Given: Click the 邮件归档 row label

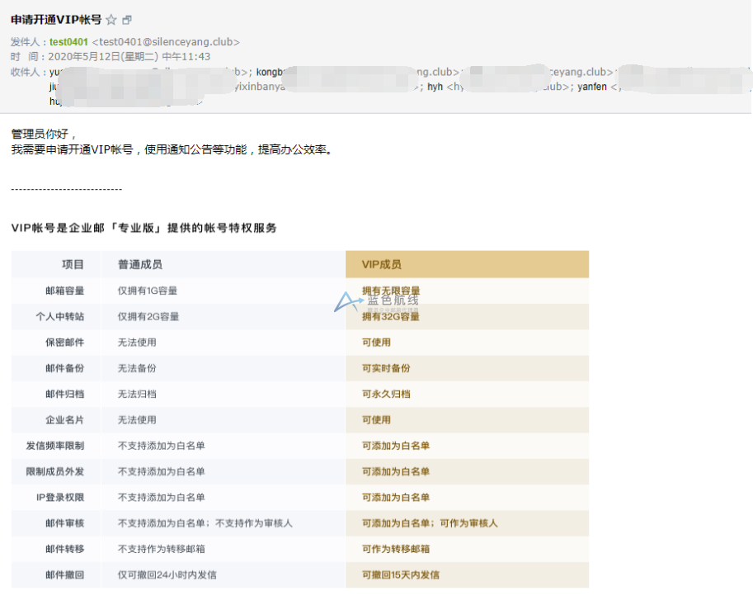Looking at the screenshot, I should click(x=65, y=395).
